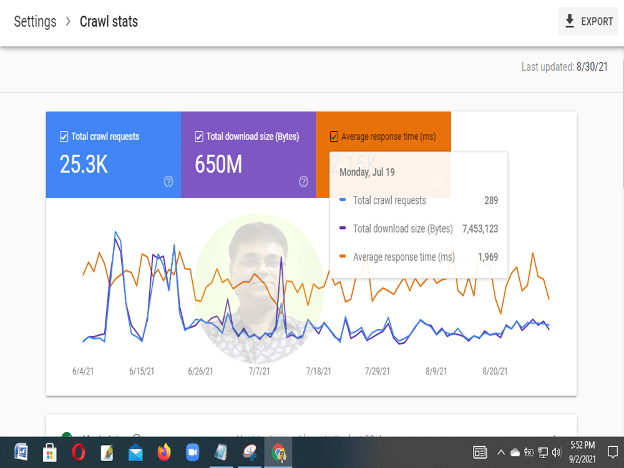
Task: Open the pencil notepad app in taskbar
Action: point(107,452)
